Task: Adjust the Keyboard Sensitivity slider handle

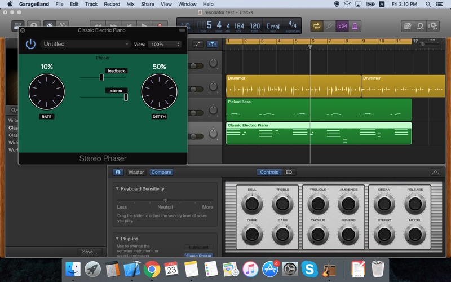Action: (x=165, y=200)
